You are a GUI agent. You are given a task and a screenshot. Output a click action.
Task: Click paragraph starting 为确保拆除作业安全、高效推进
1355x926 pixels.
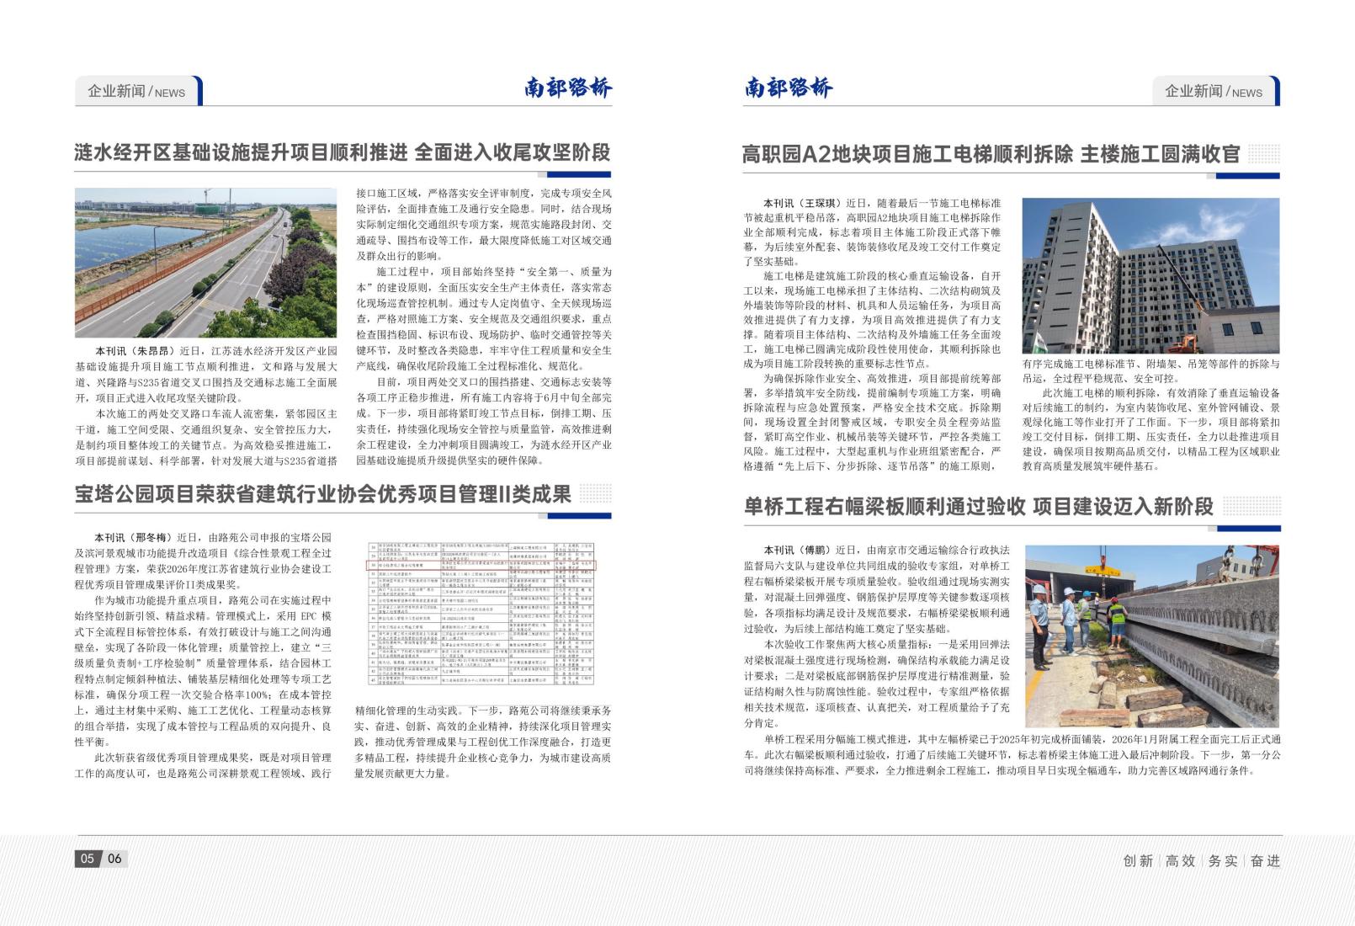click(872, 423)
